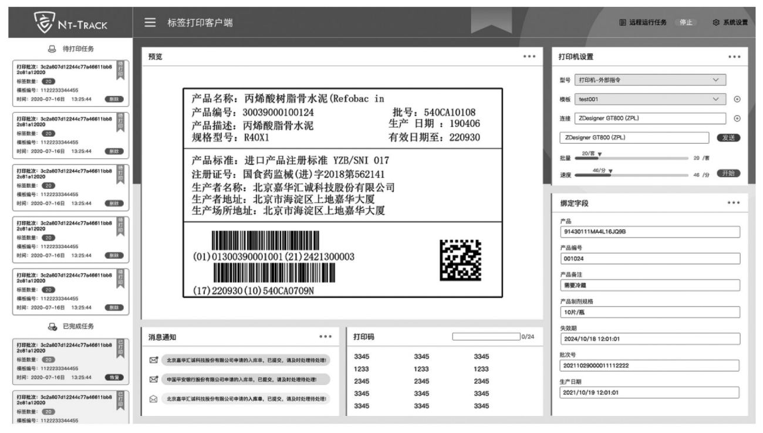Expand the 模板 test001 dropdown

[650, 99]
